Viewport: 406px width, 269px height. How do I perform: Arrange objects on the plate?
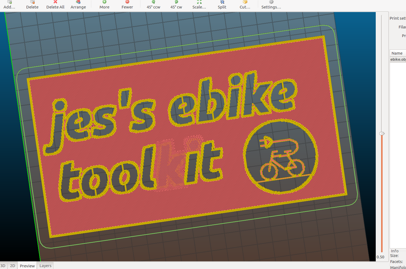click(x=78, y=4)
